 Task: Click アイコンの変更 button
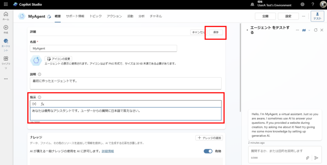[x=58, y=59]
